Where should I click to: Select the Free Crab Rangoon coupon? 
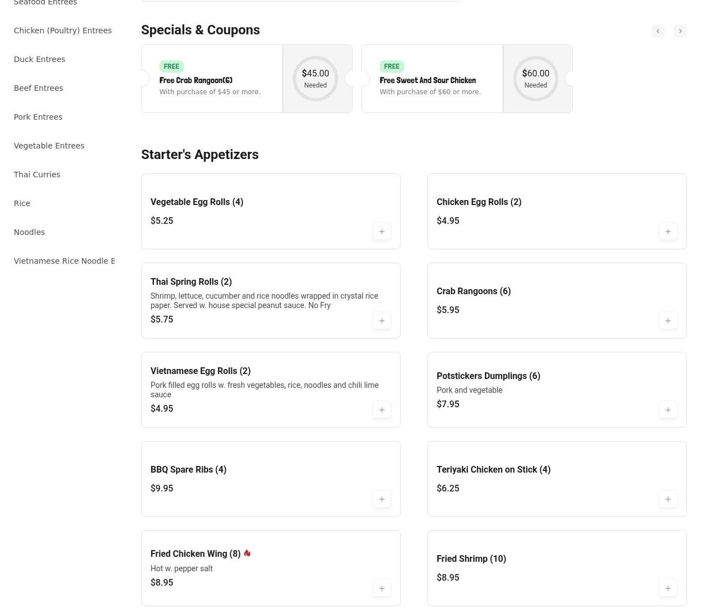(x=211, y=79)
